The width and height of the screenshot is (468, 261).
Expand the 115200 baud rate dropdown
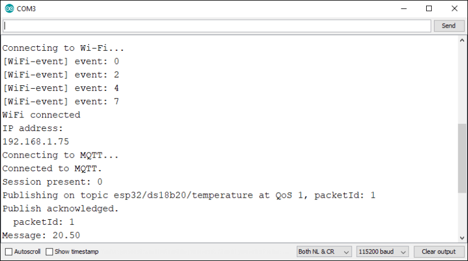383,251
